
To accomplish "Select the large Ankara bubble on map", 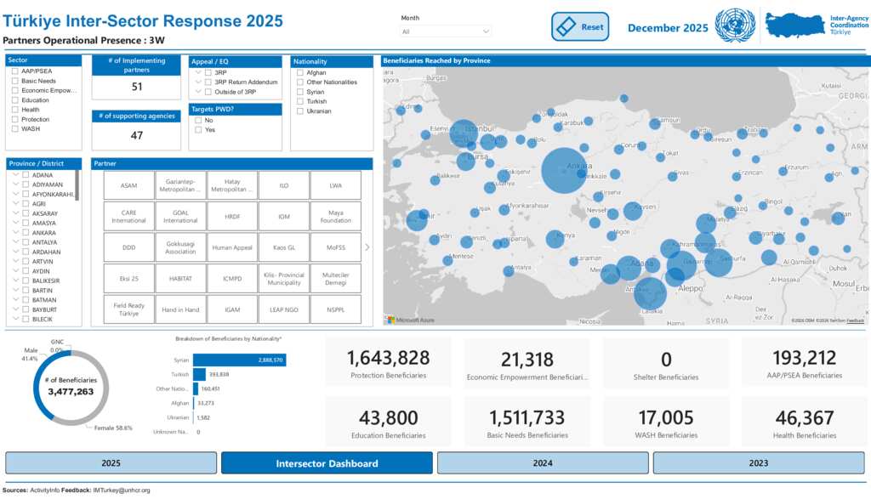I will 563,170.
